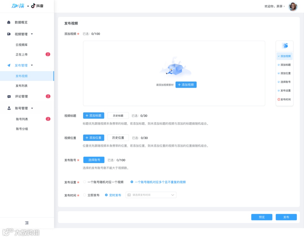Click the 添加位置 button
304x238 pixels.
click(94, 138)
